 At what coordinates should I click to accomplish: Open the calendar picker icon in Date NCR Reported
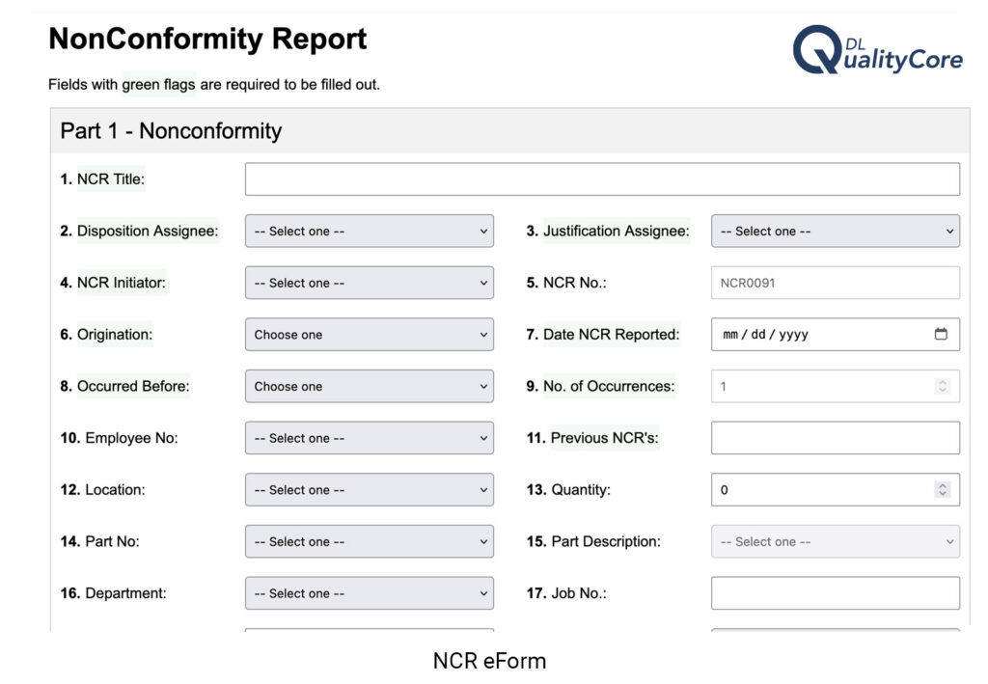941,334
